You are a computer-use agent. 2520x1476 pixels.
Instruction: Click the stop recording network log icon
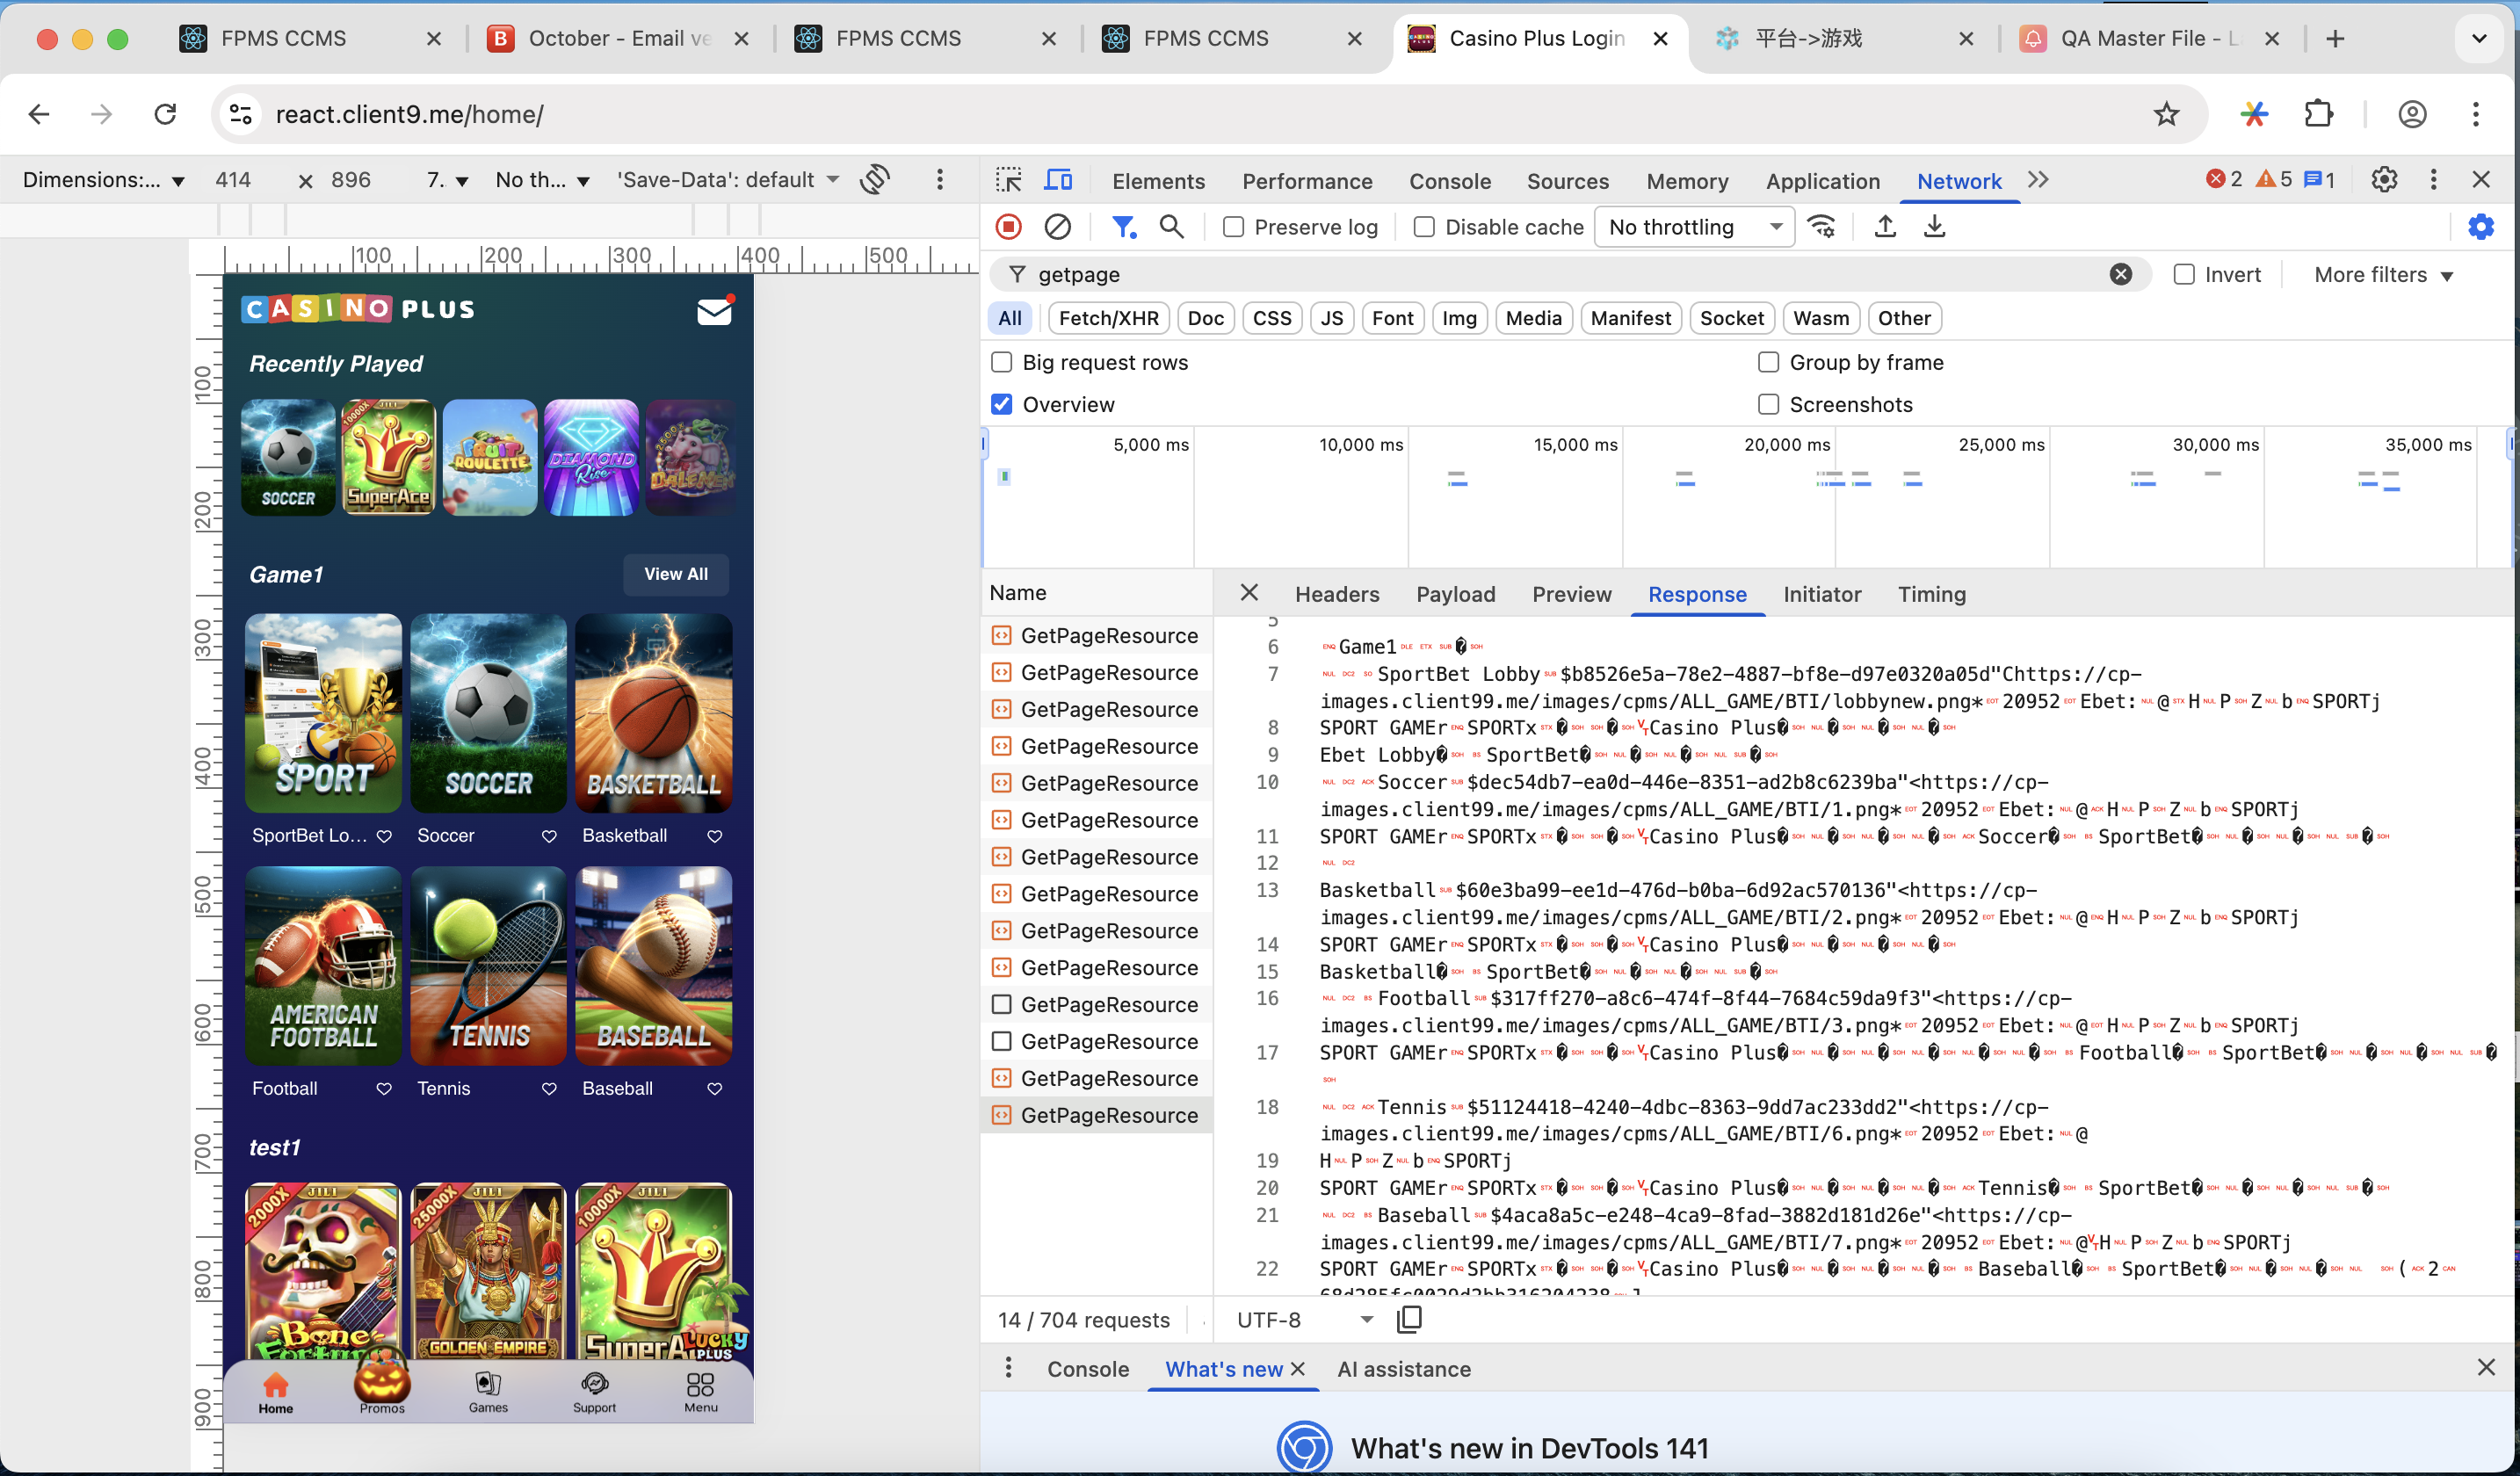1008,227
